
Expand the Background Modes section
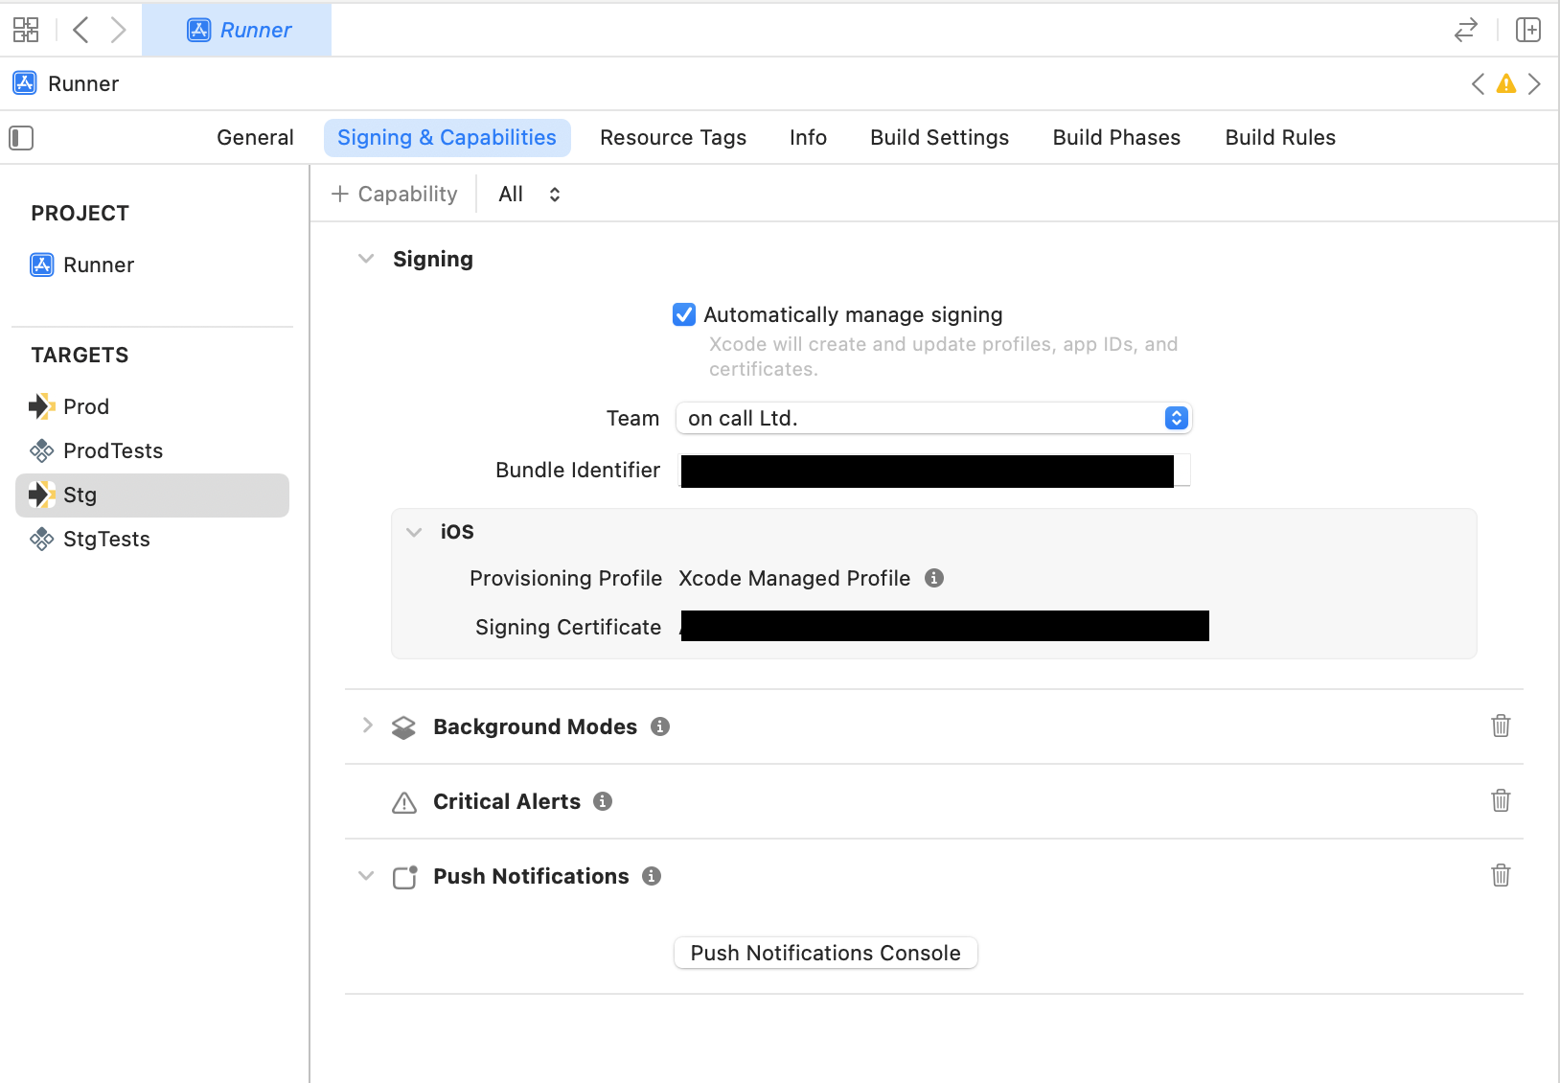pos(367,726)
